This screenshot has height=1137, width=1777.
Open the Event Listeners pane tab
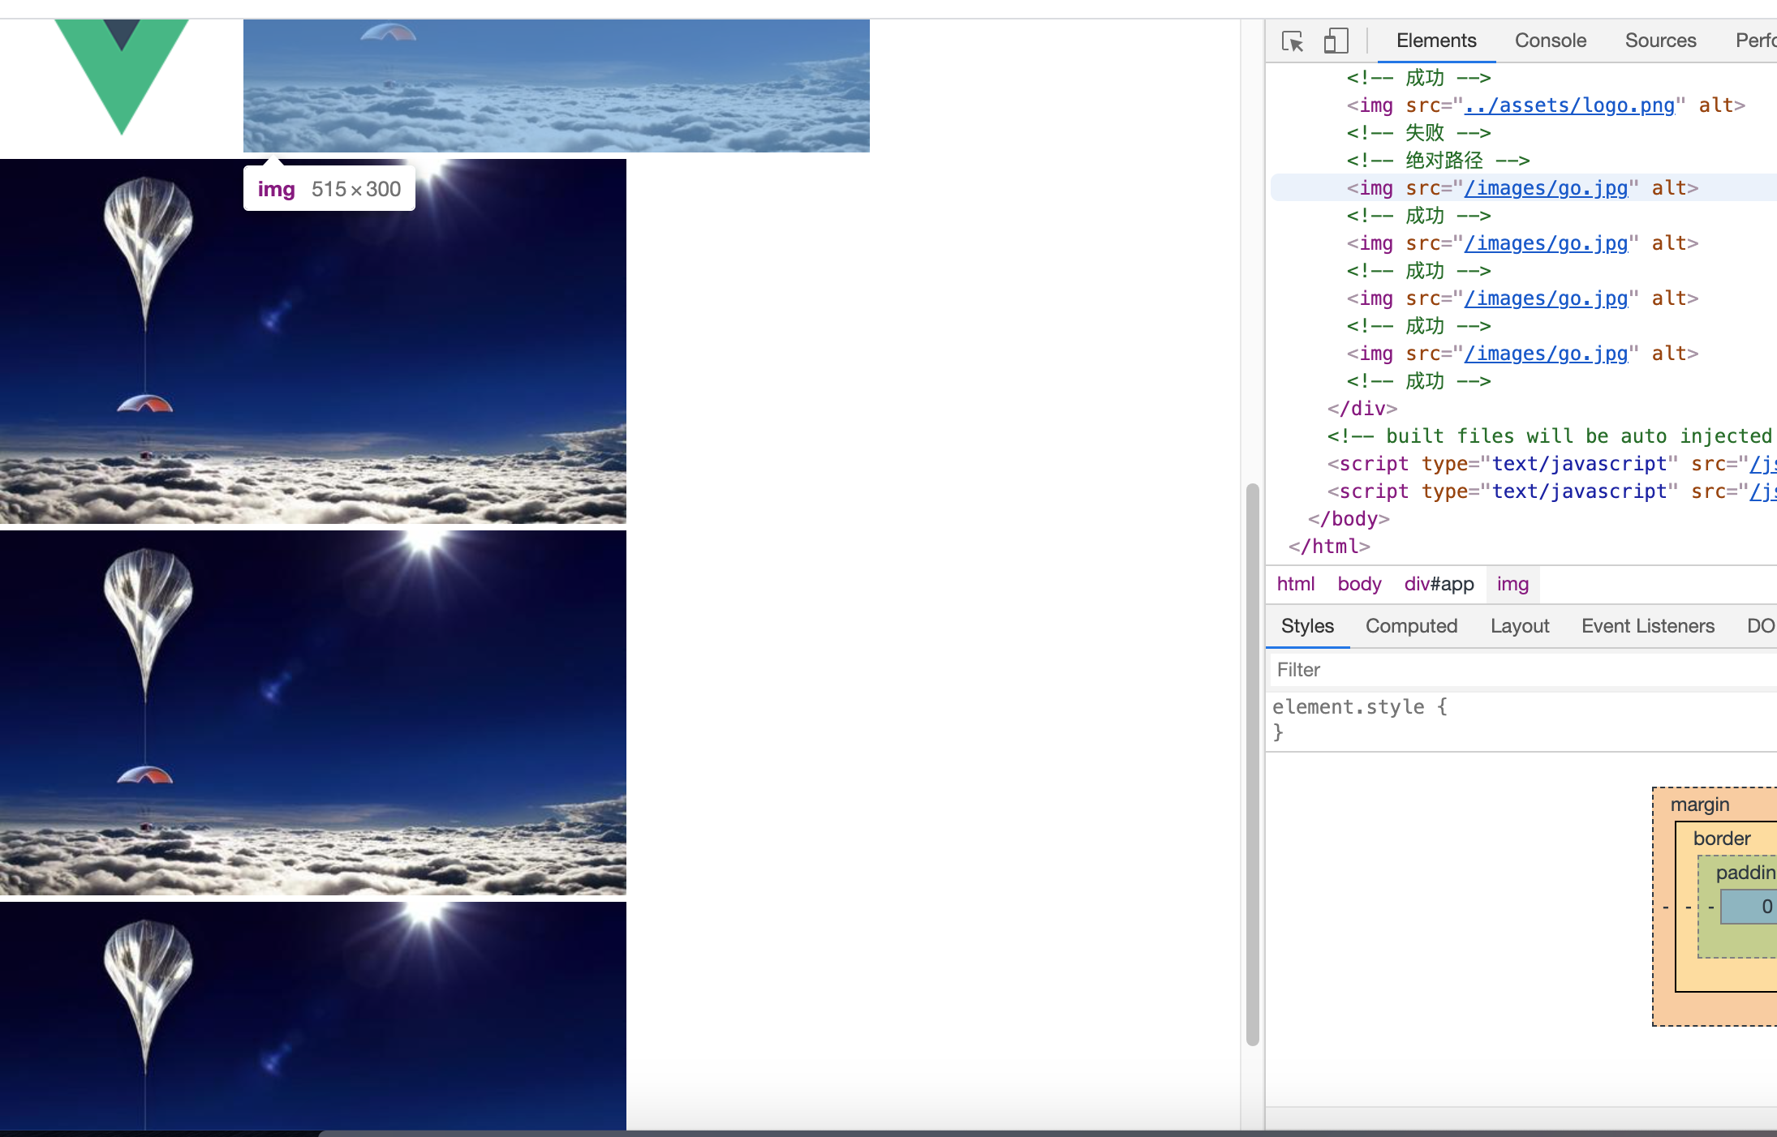tap(1647, 626)
